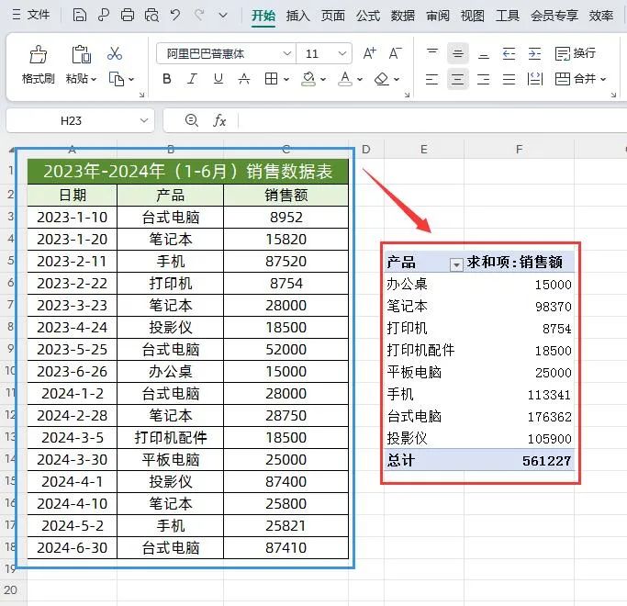
Task: Open the 产品 filter dropdown in pivot table
Action: (455, 264)
